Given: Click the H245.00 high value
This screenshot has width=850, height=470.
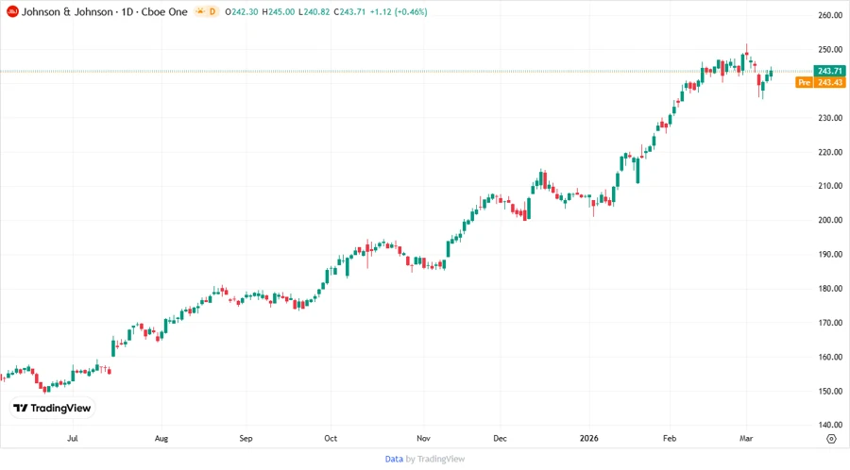Looking at the screenshot, I should [278, 12].
